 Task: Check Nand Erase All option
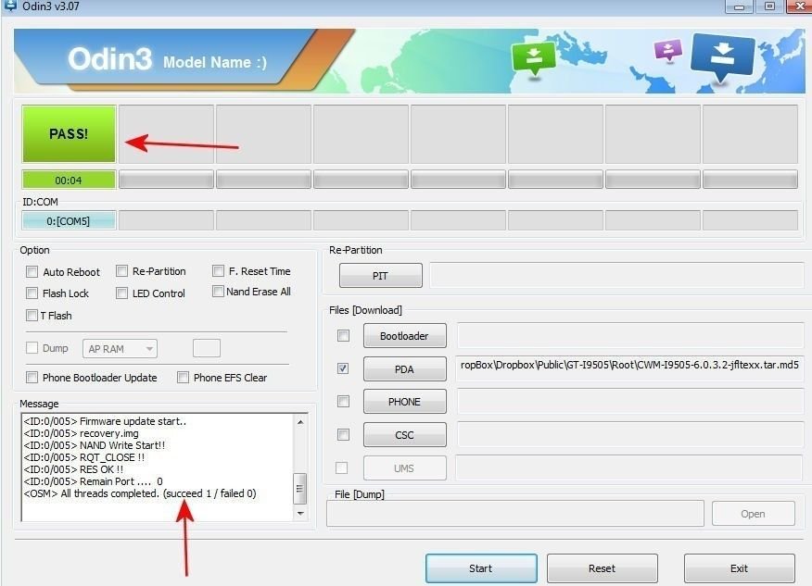(x=219, y=292)
